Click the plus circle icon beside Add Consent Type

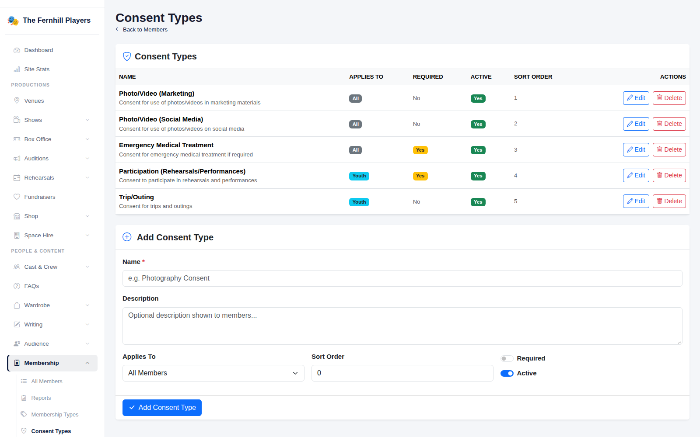127,237
